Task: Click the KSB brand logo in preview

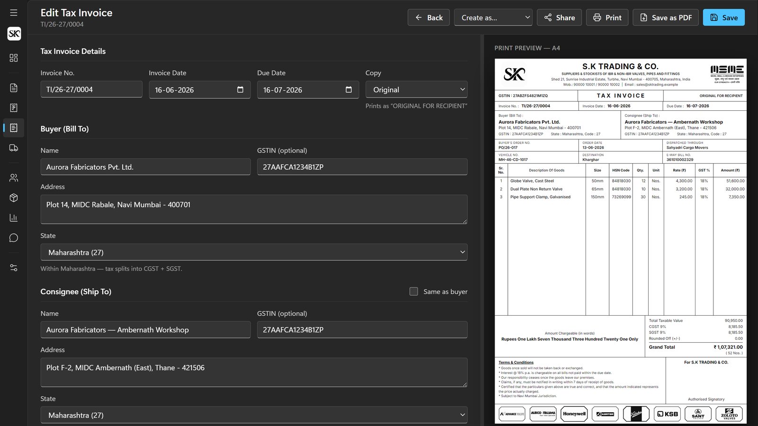Action: [667, 414]
